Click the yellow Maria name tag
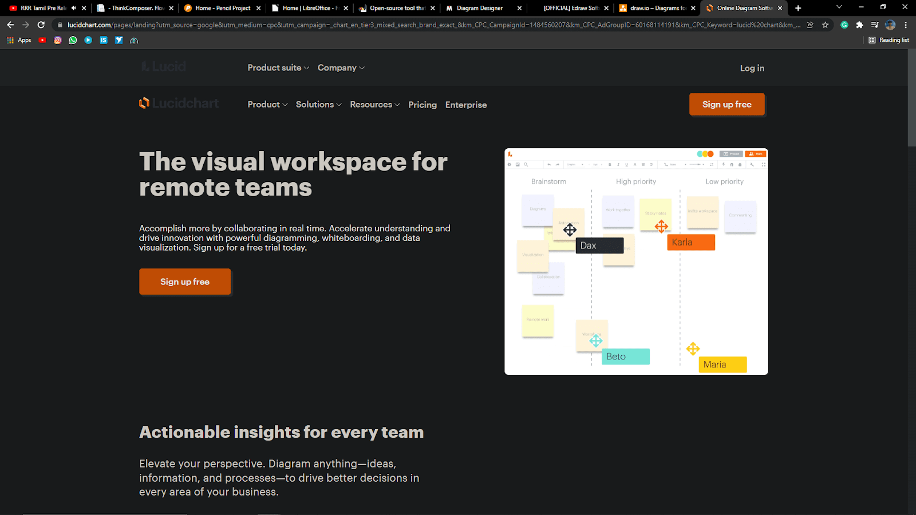 click(722, 365)
